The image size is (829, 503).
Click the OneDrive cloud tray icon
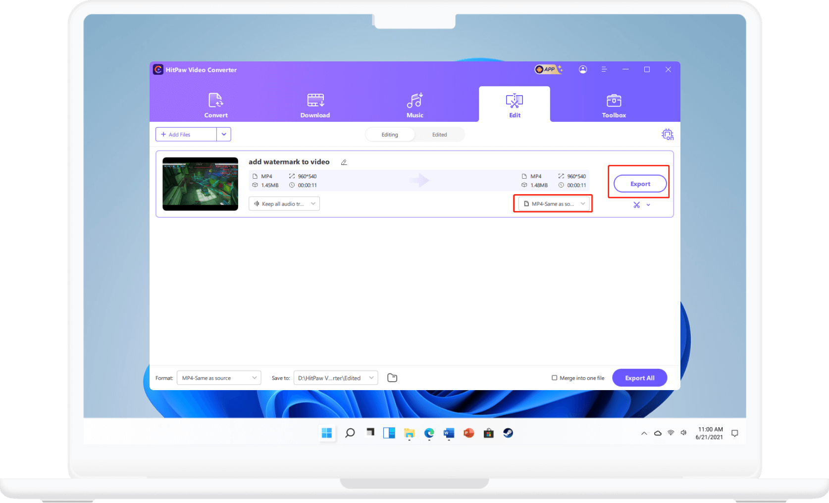pos(658,433)
